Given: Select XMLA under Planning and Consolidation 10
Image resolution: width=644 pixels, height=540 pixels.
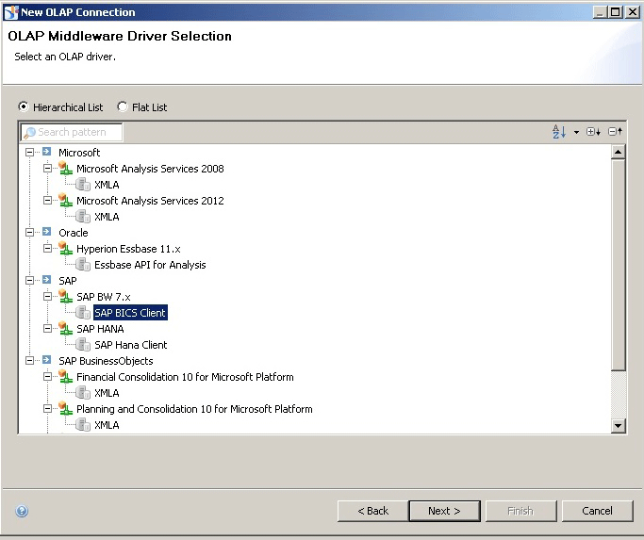Looking at the screenshot, I should 107,425.
